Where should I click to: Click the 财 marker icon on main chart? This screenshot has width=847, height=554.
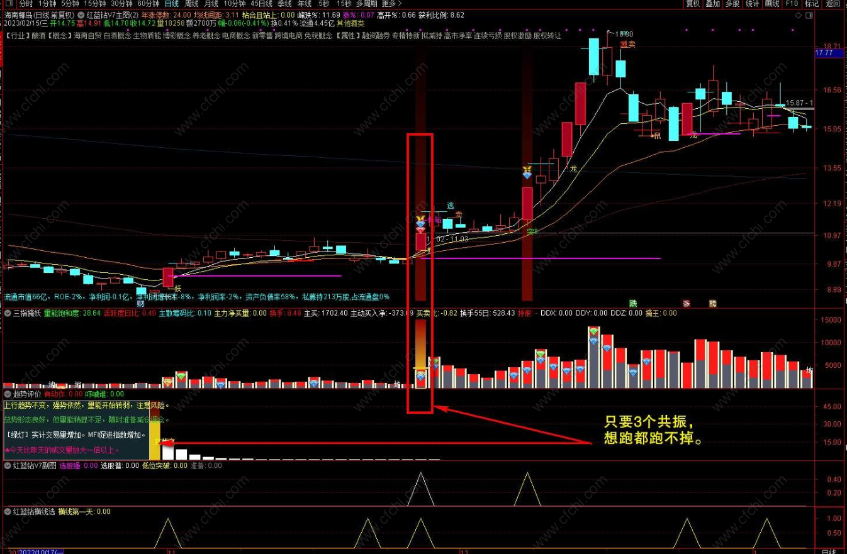(140, 303)
